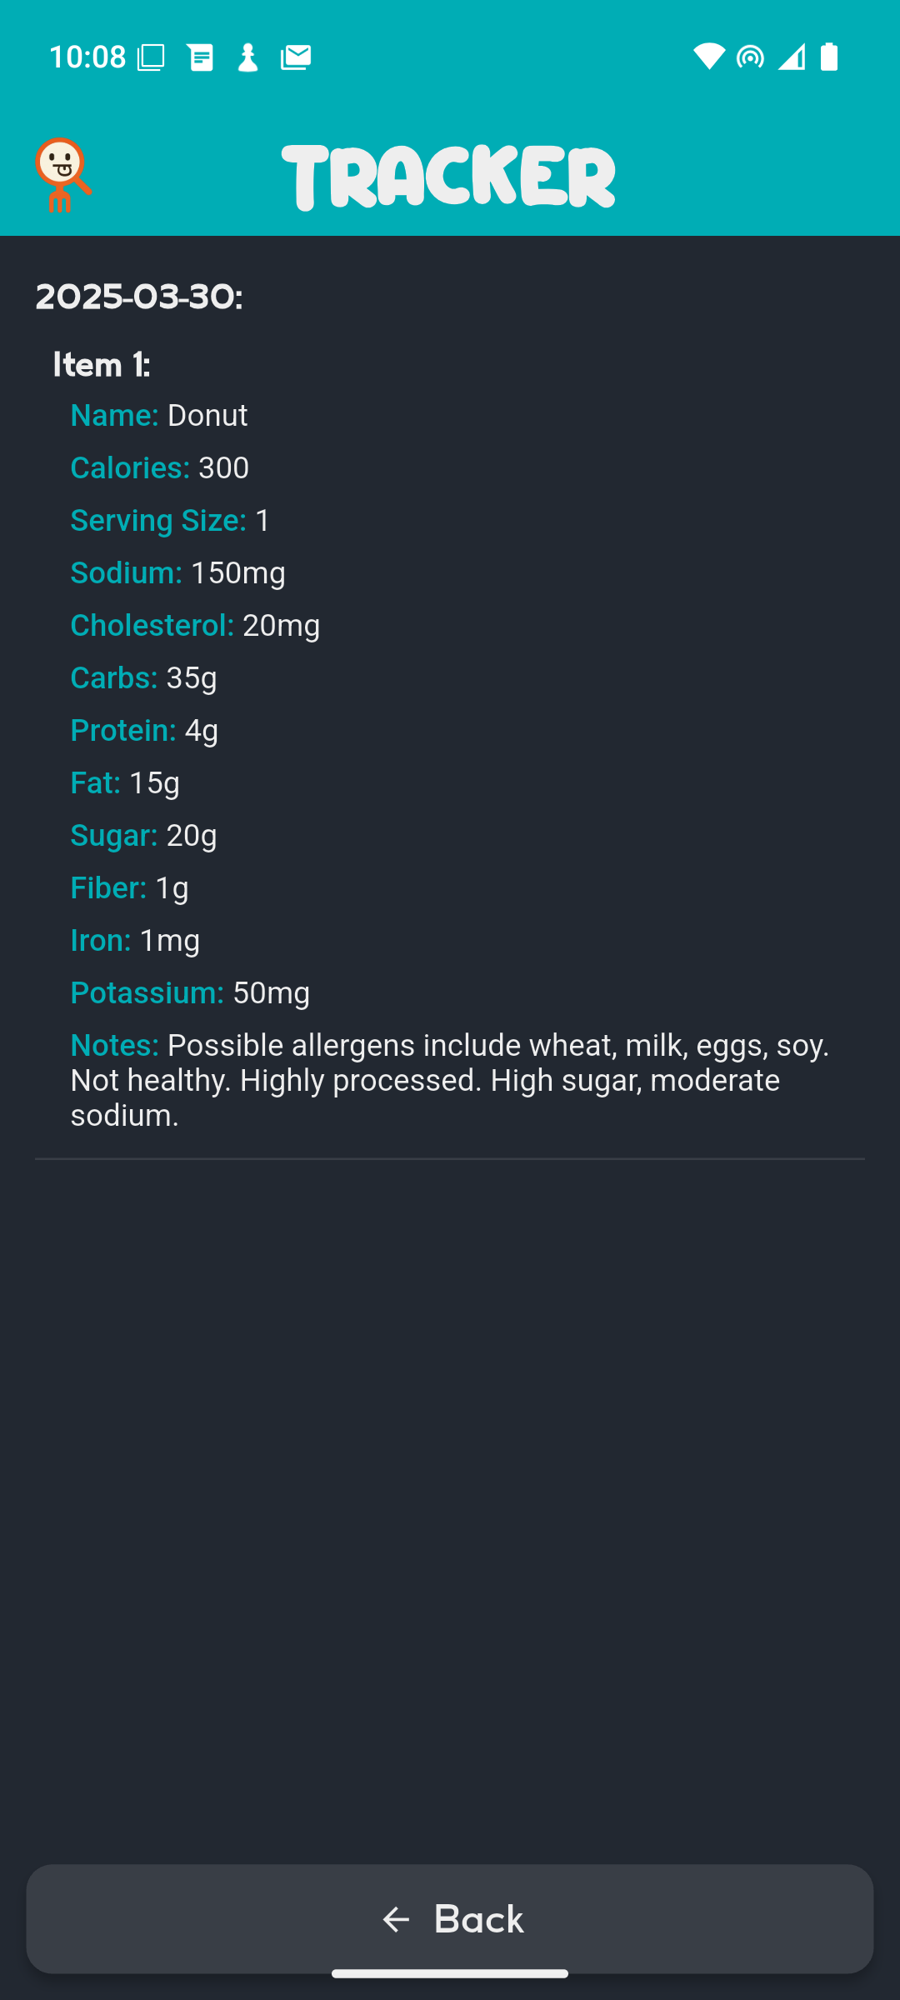
Task: Click the Item 1 heading
Action: [x=101, y=364]
